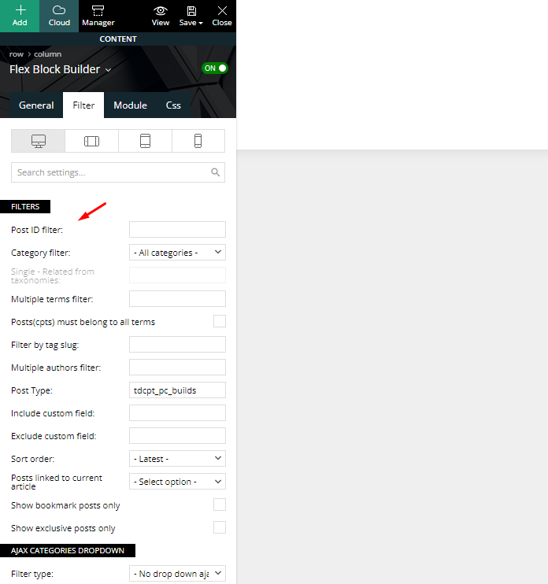The width and height of the screenshot is (548, 584).
Task: Open the Sort order dropdown
Action: tap(177, 459)
